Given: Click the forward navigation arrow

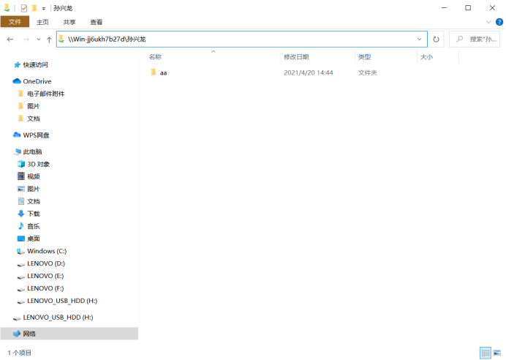Looking at the screenshot, I should [26, 40].
